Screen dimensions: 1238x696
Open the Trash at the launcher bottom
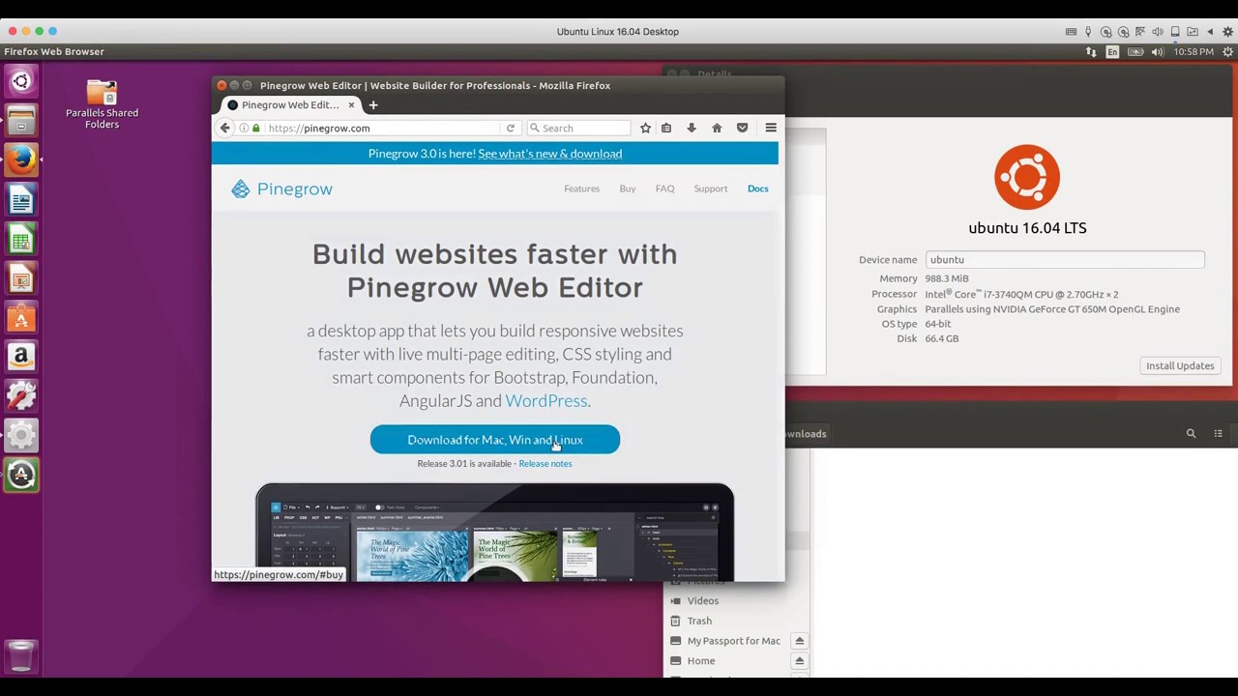click(21, 656)
